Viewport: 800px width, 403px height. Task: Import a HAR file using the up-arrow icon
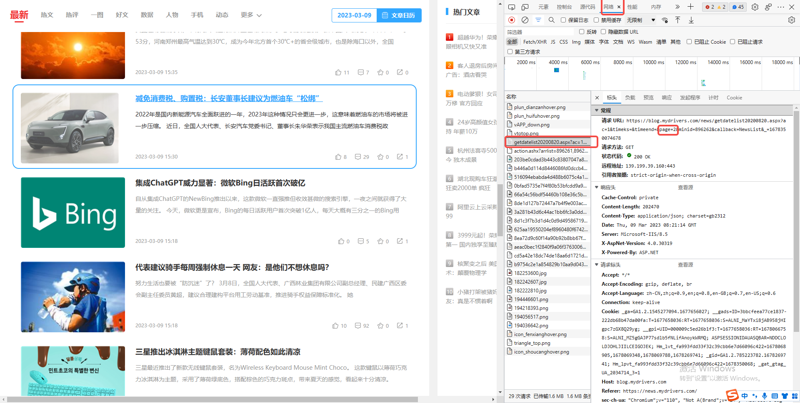(x=677, y=20)
